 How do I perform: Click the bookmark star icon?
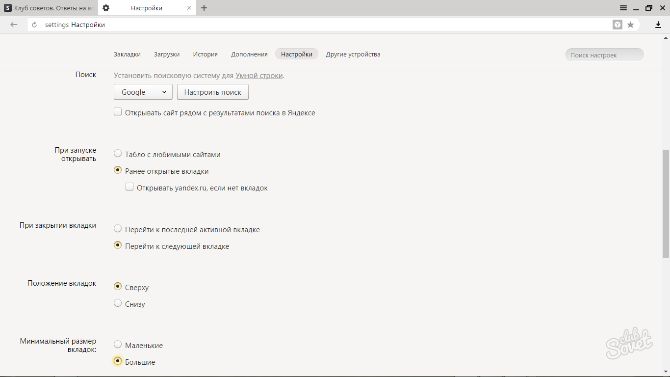[x=630, y=25]
